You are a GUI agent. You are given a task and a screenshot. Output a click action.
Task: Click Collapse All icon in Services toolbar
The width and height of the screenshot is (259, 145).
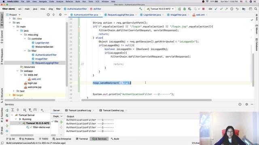click(x=18, y=110)
